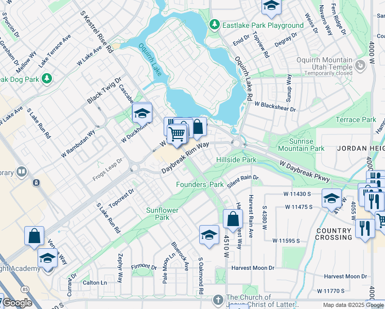Image resolution: width=385 pixels, height=309 pixels.
Task: Click the Eastlake Park Playground tree icon
Action: 215,25
